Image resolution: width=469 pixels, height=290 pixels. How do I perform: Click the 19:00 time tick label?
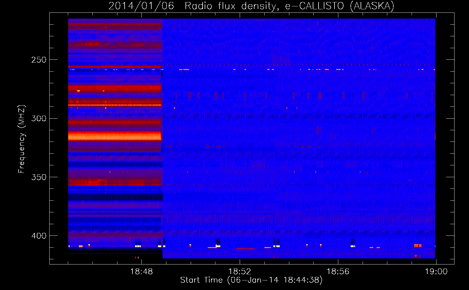click(436, 272)
